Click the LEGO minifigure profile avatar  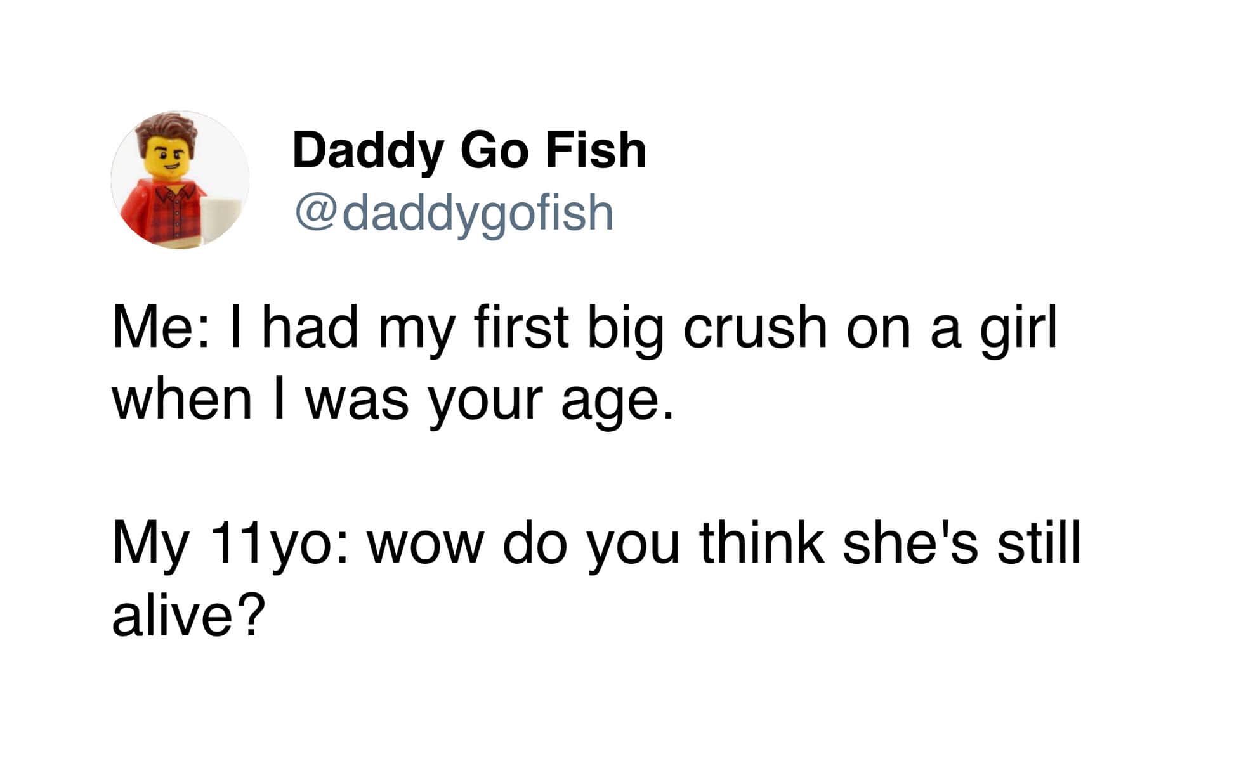(180, 180)
